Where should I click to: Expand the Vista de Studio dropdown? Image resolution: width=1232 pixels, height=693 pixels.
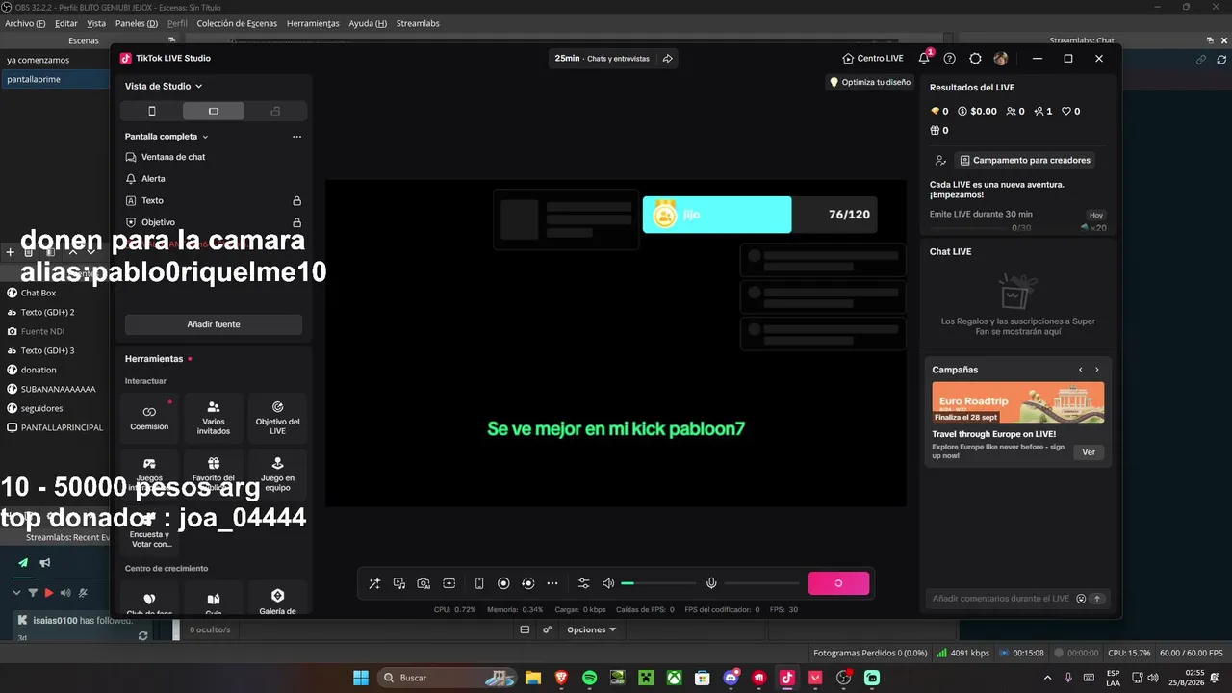tap(164, 86)
